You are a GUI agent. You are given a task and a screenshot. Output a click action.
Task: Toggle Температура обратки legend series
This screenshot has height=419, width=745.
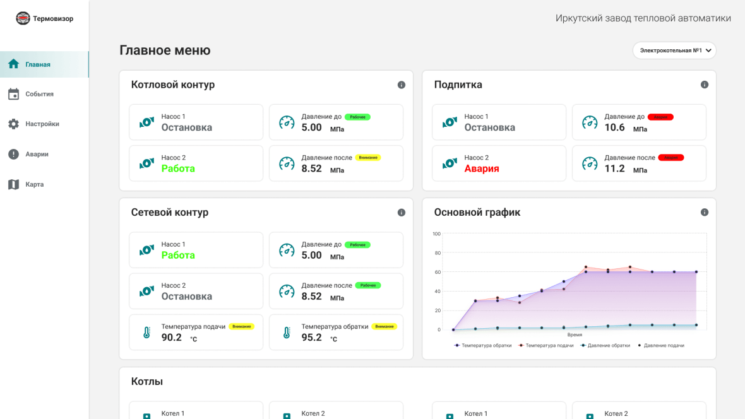point(483,346)
